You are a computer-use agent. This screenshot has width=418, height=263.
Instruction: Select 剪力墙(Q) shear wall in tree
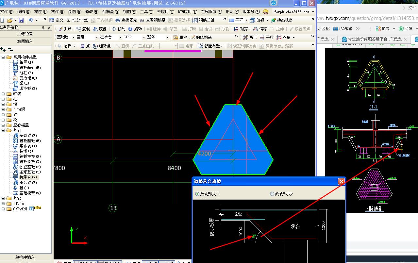tap(25, 78)
